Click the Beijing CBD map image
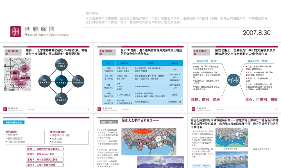 point(17,74)
